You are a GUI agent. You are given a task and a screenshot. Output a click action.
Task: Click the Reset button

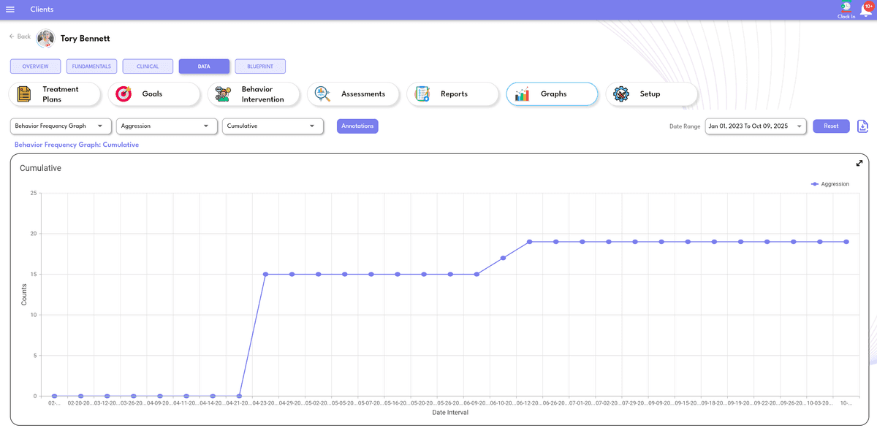coord(831,126)
